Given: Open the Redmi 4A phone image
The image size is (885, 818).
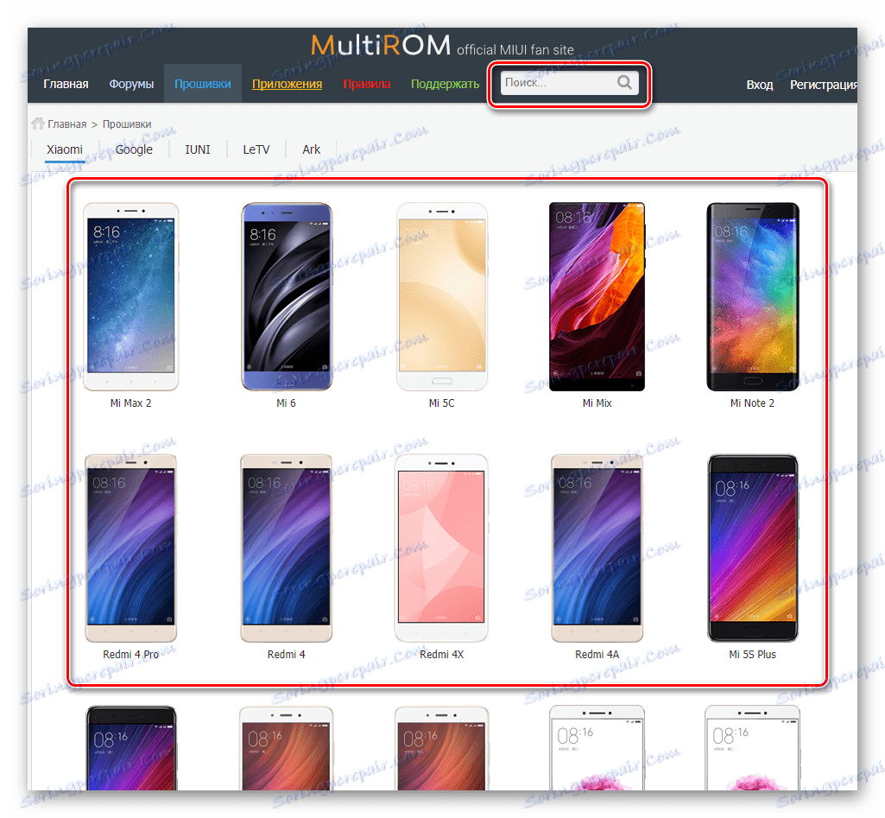Looking at the screenshot, I should click(597, 549).
